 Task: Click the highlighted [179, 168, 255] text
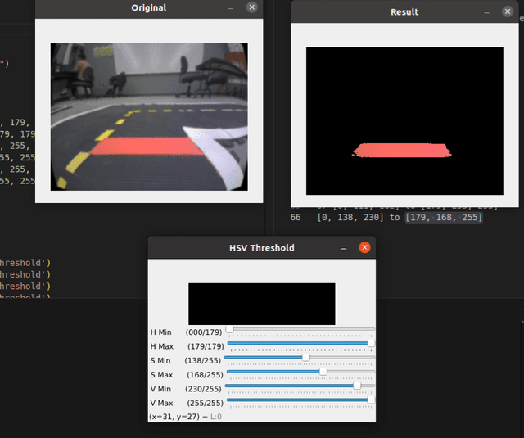tap(444, 218)
